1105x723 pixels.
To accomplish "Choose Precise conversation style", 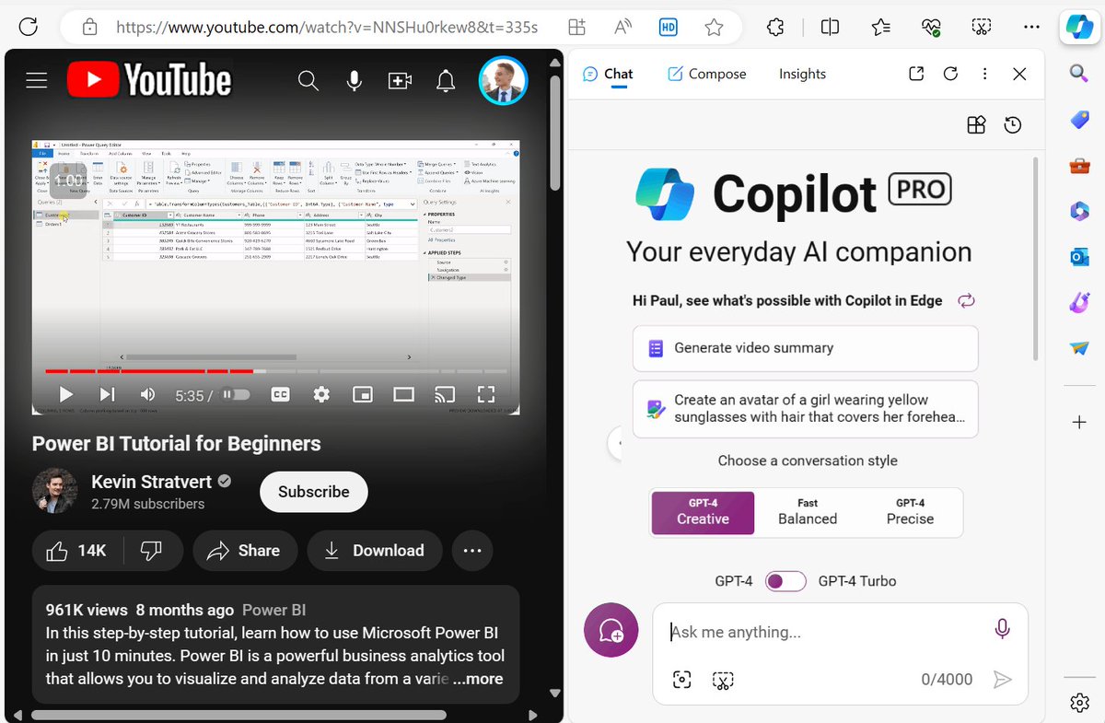I will (x=911, y=512).
